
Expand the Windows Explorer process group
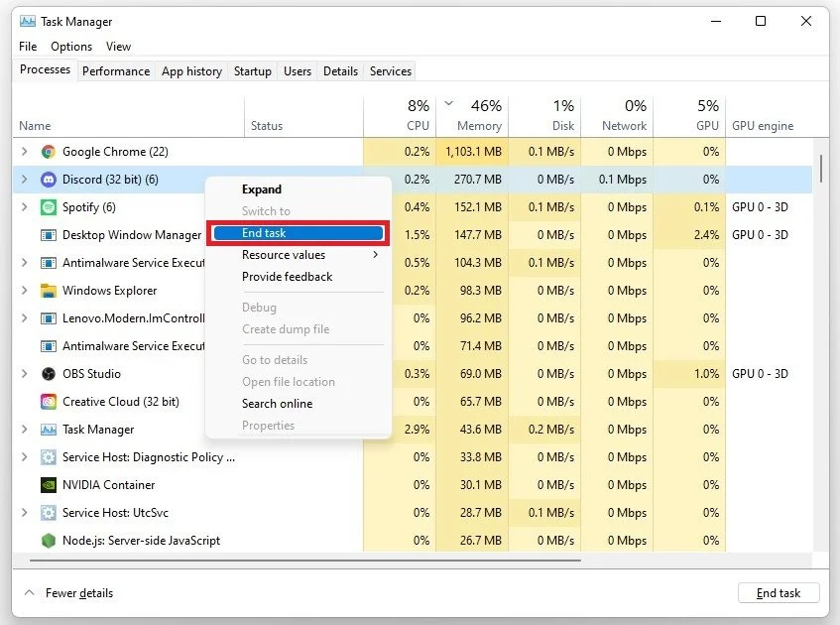(24, 291)
